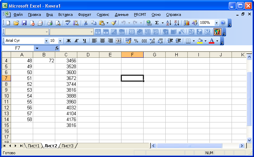254x157 pixels.
Task: Go to the last sheet tab navigation arrow
Action: point(21,146)
